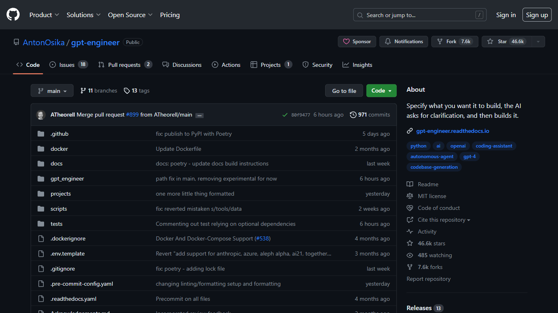This screenshot has width=558, height=313.
Task: Click the branches icon next to 11 branches
Action: click(83, 91)
